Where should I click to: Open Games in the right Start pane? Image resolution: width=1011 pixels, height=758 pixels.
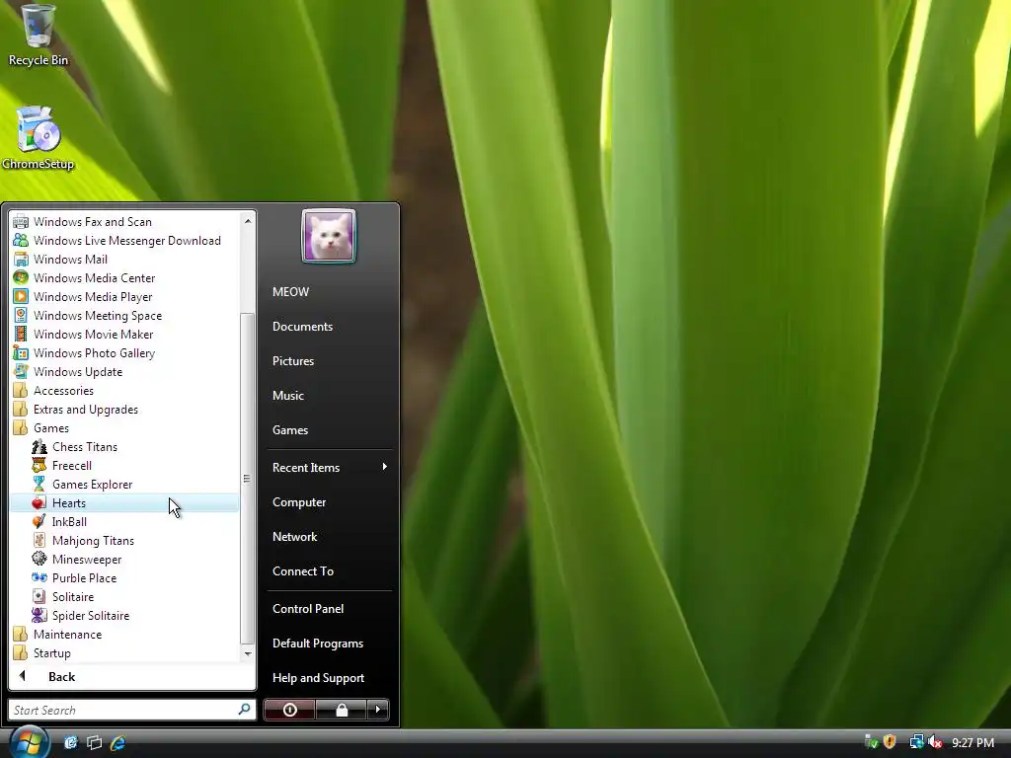click(290, 430)
